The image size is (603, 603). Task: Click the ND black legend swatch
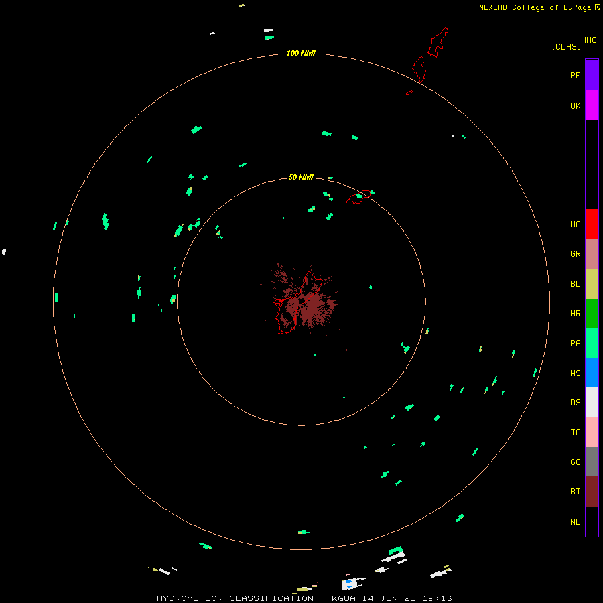coord(592,521)
